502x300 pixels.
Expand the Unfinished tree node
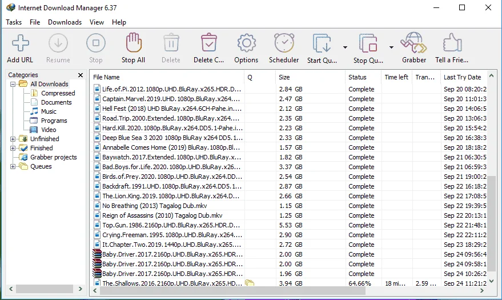coord(13,139)
